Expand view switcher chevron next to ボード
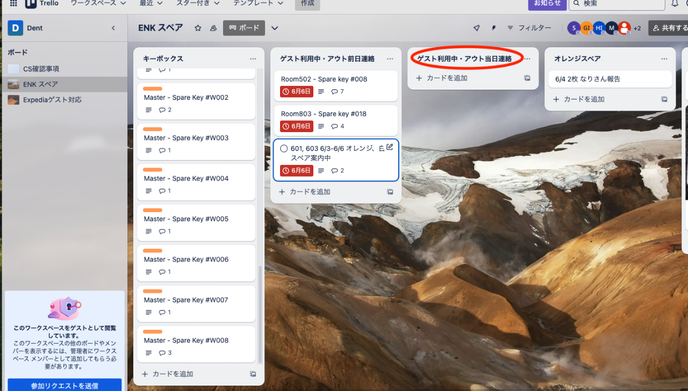This screenshot has height=391, width=688. point(275,28)
